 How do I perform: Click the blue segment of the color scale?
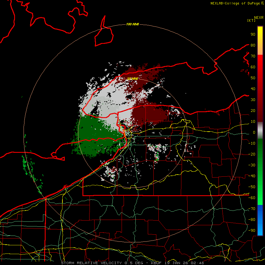(260, 220)
